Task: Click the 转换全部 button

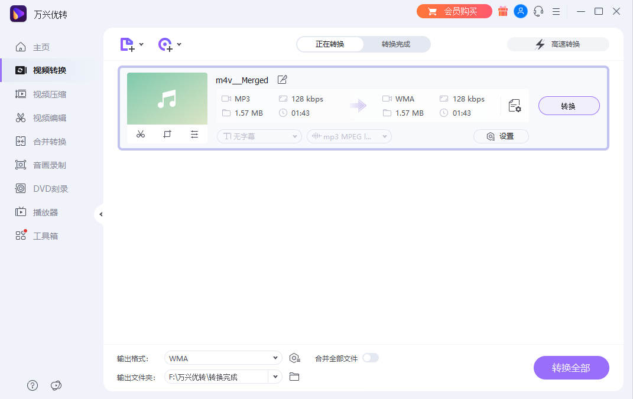Action: (x=571, y=368)
